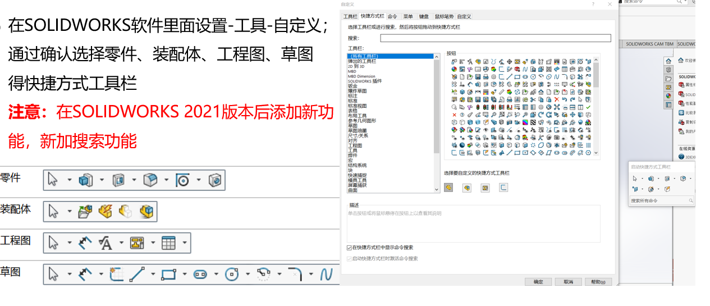
Task: Click the red X delete icon in 按钮 grid
Action: (557, 99)
